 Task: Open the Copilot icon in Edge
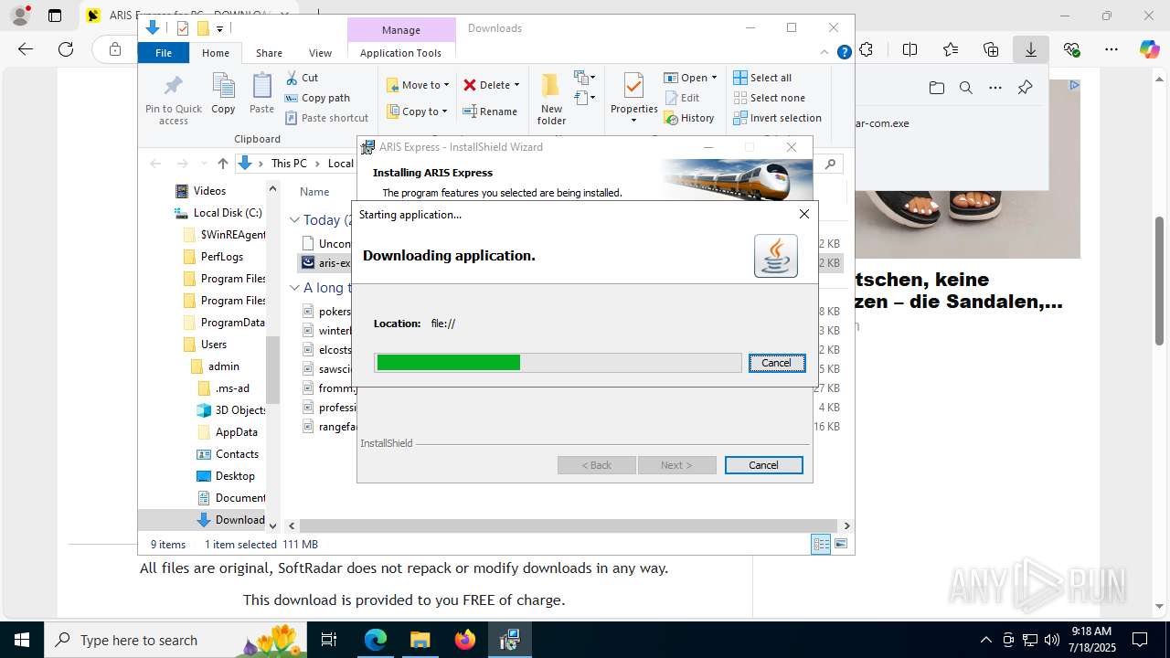coord(1149,49)
